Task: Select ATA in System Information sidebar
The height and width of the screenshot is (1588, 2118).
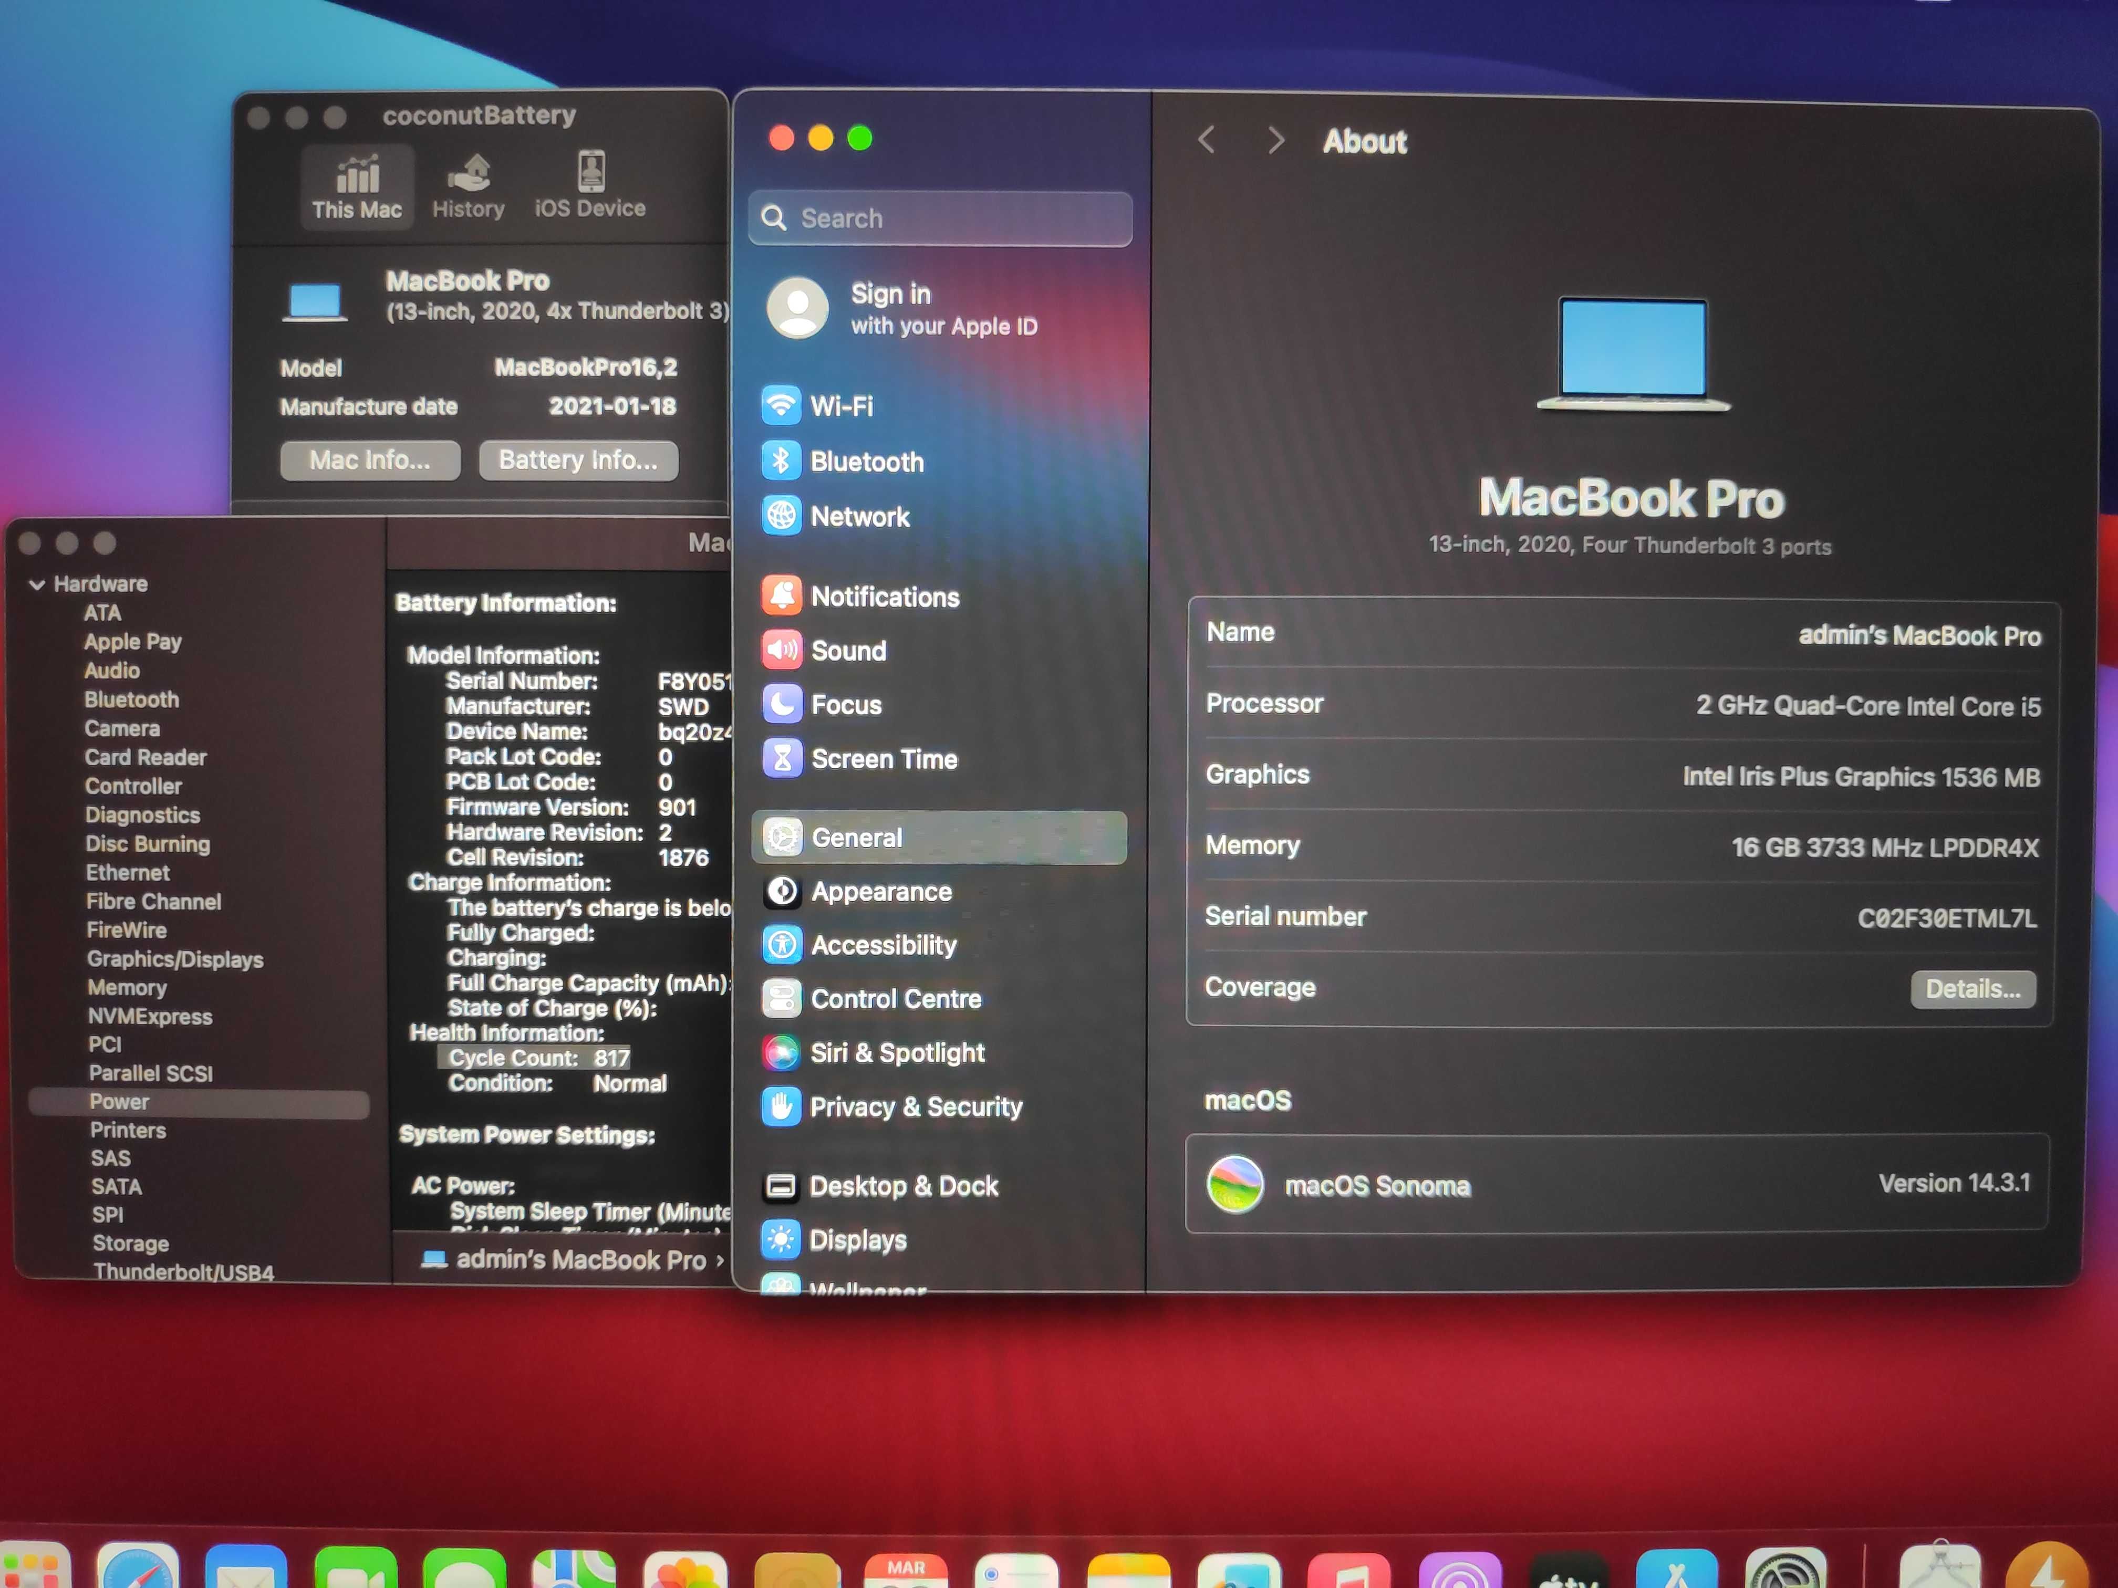Action: click(102, 613)
